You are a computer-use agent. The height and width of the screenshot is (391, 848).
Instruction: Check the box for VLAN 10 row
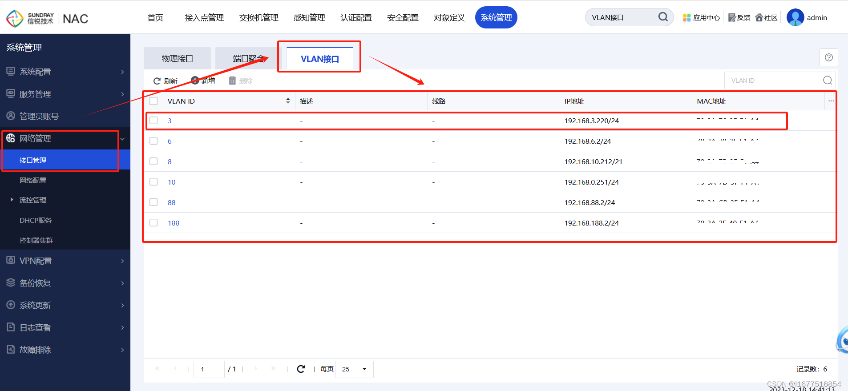tap(153, 182)
